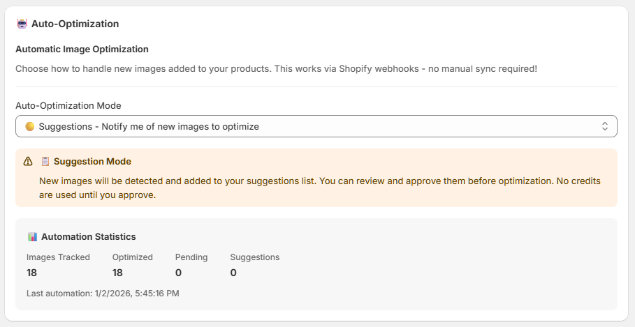
Task: Click the Suggestions statistic label
Action: pos(255,257)
